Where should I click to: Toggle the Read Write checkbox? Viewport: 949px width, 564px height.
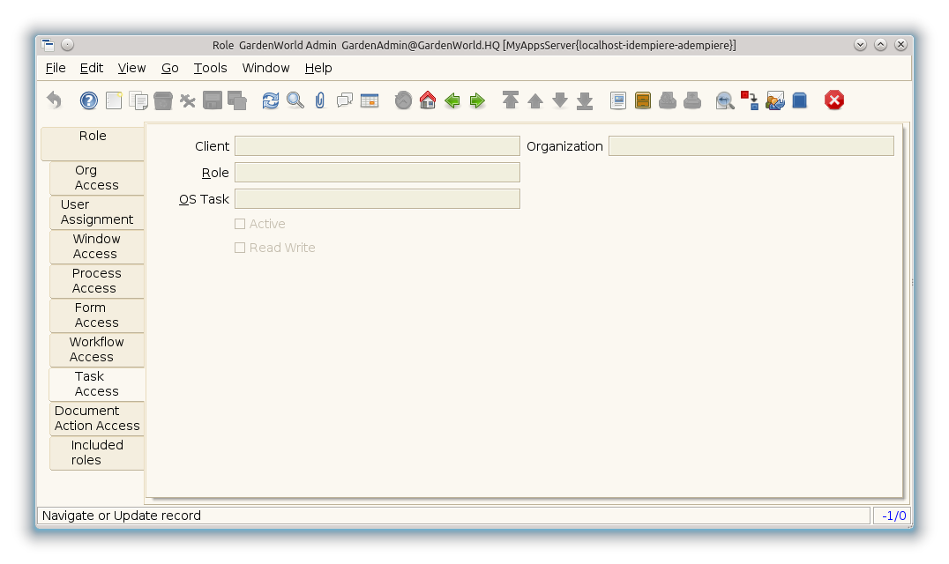coord(240,248)
